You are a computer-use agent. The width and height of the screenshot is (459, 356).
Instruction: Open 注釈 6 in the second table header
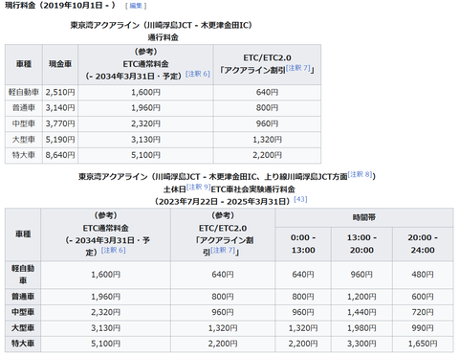tap(113, 250)
